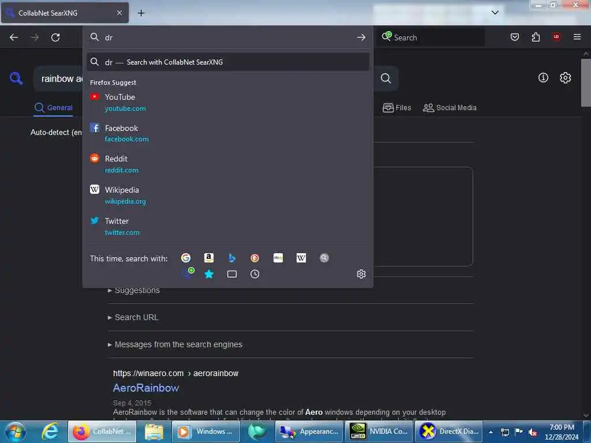This screenshot has height=443, width=591.
Task: Search this time with Amazon
Action: coord(208,258)
